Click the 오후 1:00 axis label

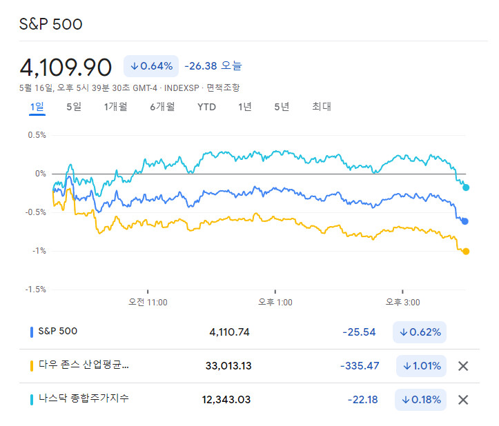tap(275, 303)
